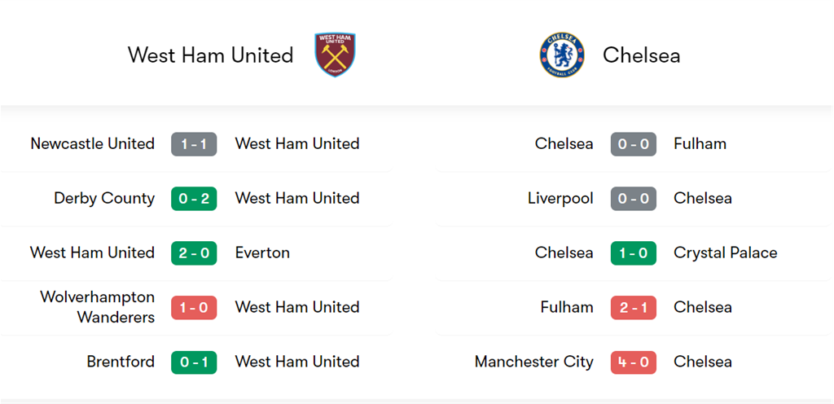Click the 0-0 Liverpool versus Chelsea score
834x404 pixels.
pos(633,199)
